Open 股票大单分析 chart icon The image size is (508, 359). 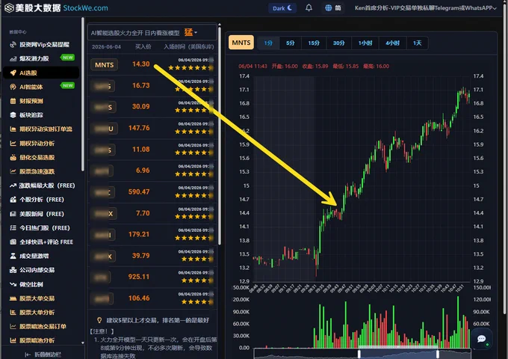tap(13, 313)
